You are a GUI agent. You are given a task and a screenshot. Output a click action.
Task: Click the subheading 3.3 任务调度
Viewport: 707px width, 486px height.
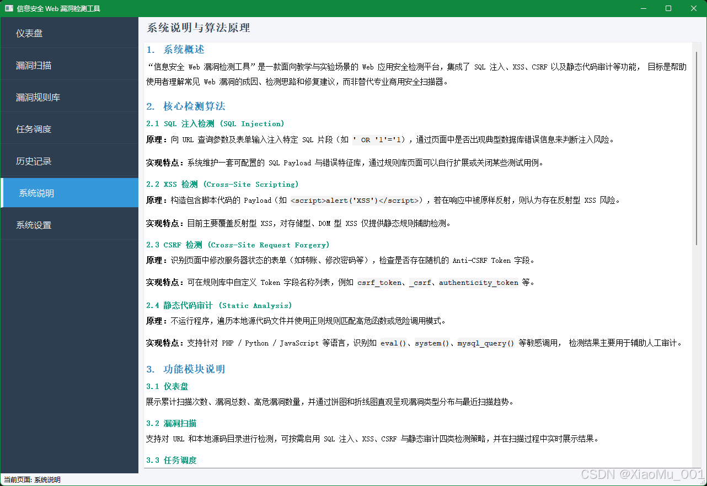pyautogui.click(x=172, y=460)
